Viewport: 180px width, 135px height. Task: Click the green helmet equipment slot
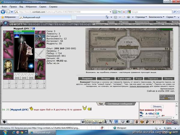coord(8,36)
